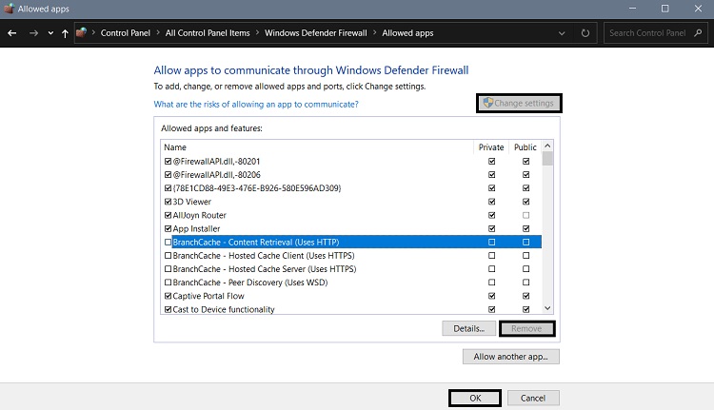The image size is (714, 410).
Task: Click the Control Panel icon in address bar
Action: coord(84,33)
